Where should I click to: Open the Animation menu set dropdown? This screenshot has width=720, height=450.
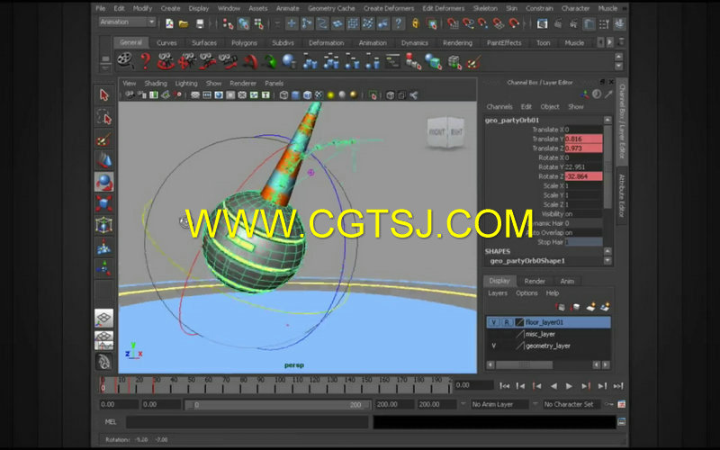tap(127, 22)
